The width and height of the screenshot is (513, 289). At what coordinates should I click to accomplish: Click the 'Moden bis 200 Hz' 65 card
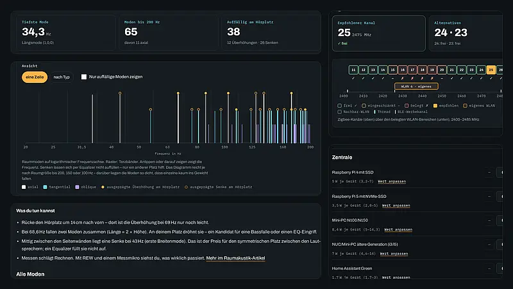(x=169, y=33)
